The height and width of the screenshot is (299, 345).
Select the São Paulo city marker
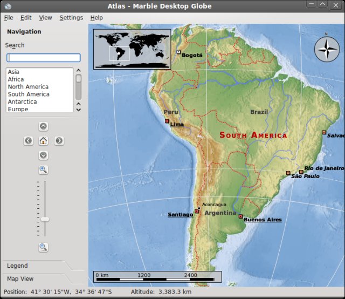(x=288, y=173)
